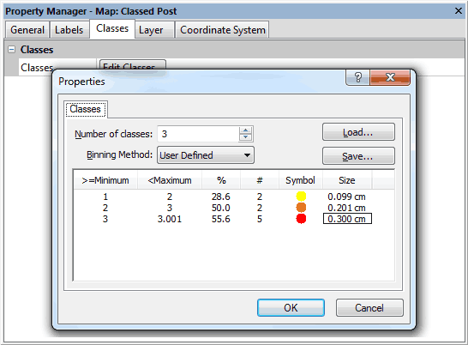Close the Properties dialog with red X

click(390, 78)
